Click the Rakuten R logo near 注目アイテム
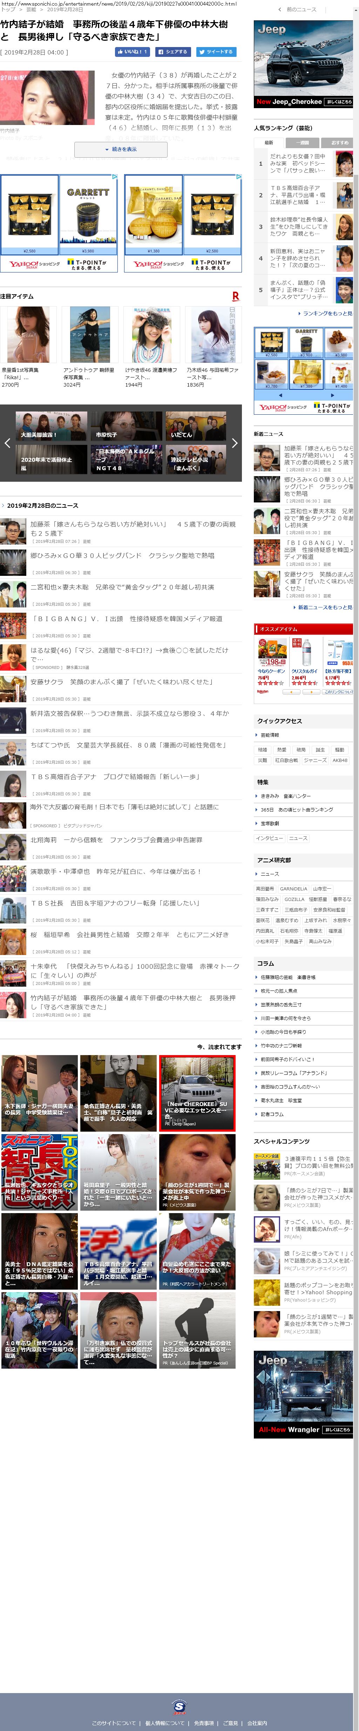 [235, 296]
